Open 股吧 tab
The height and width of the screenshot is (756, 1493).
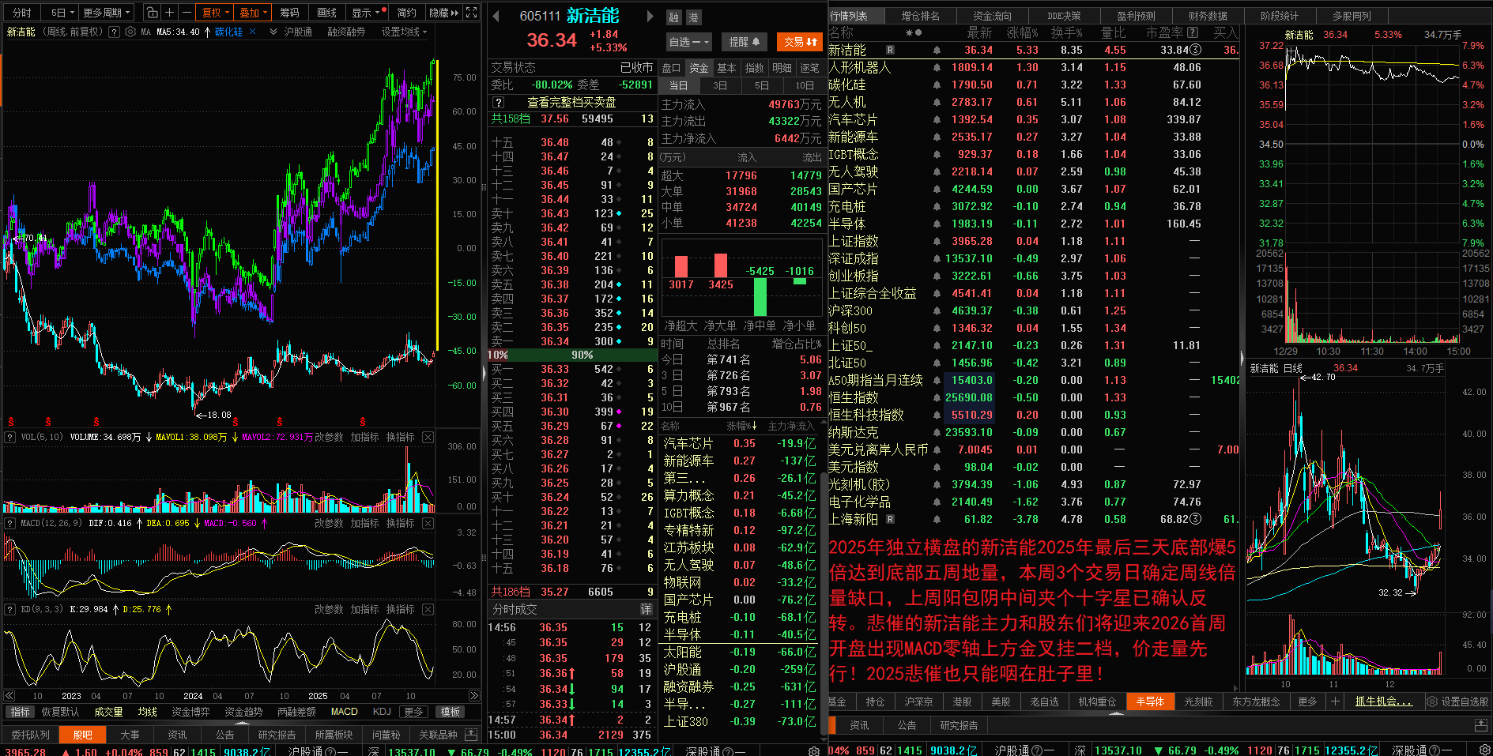[82, 735]
